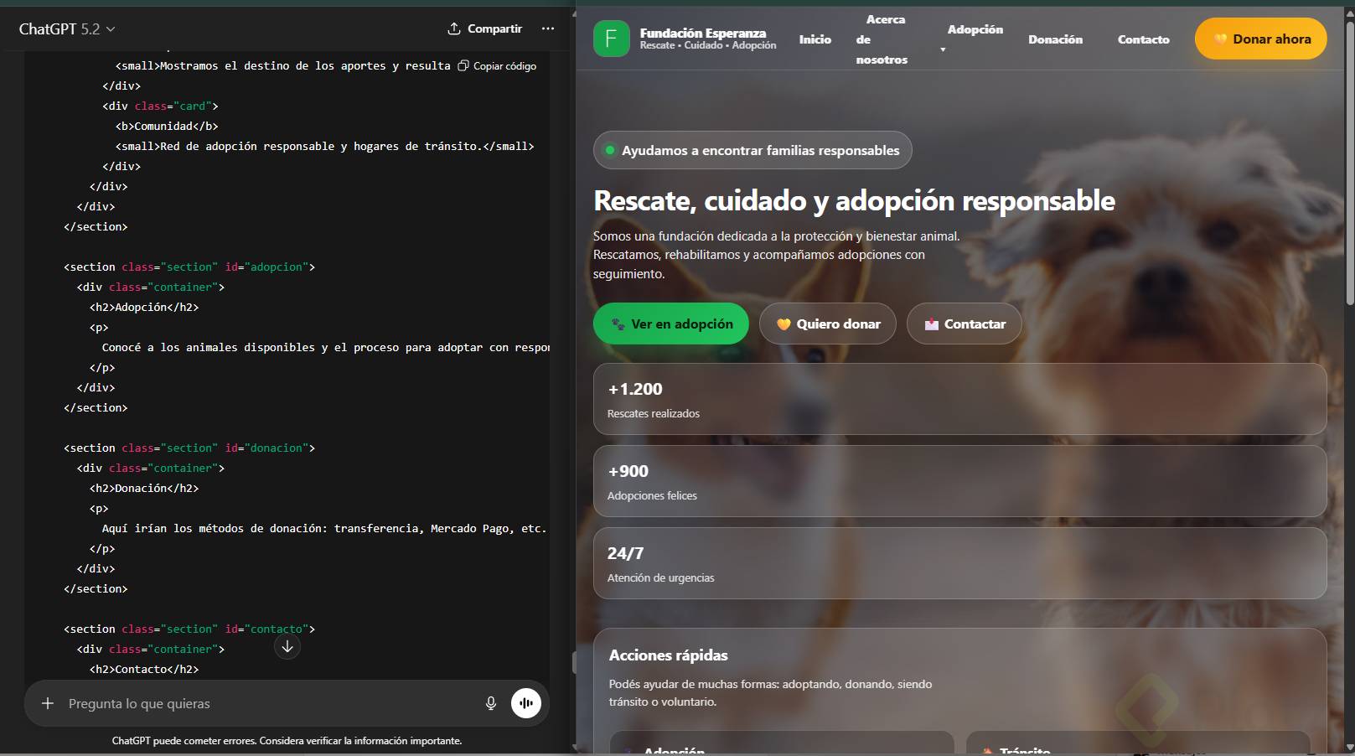Click the section tag with id="contacto"
Screen dimensions: 1355x756
click(x=189, y=629)
